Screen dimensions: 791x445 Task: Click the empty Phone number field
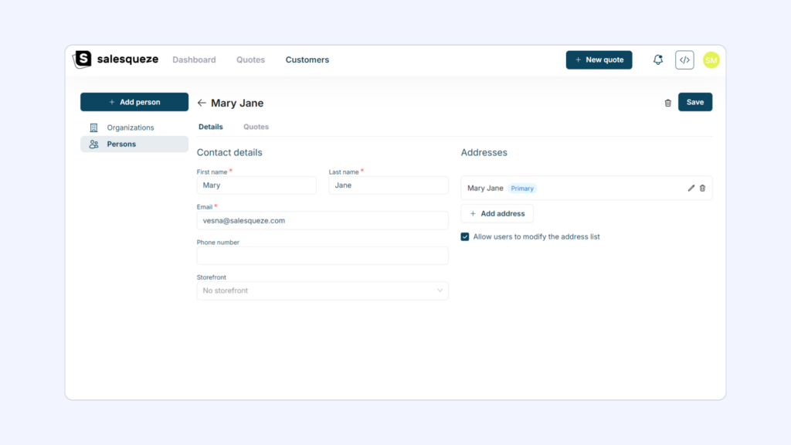(322, 256)
